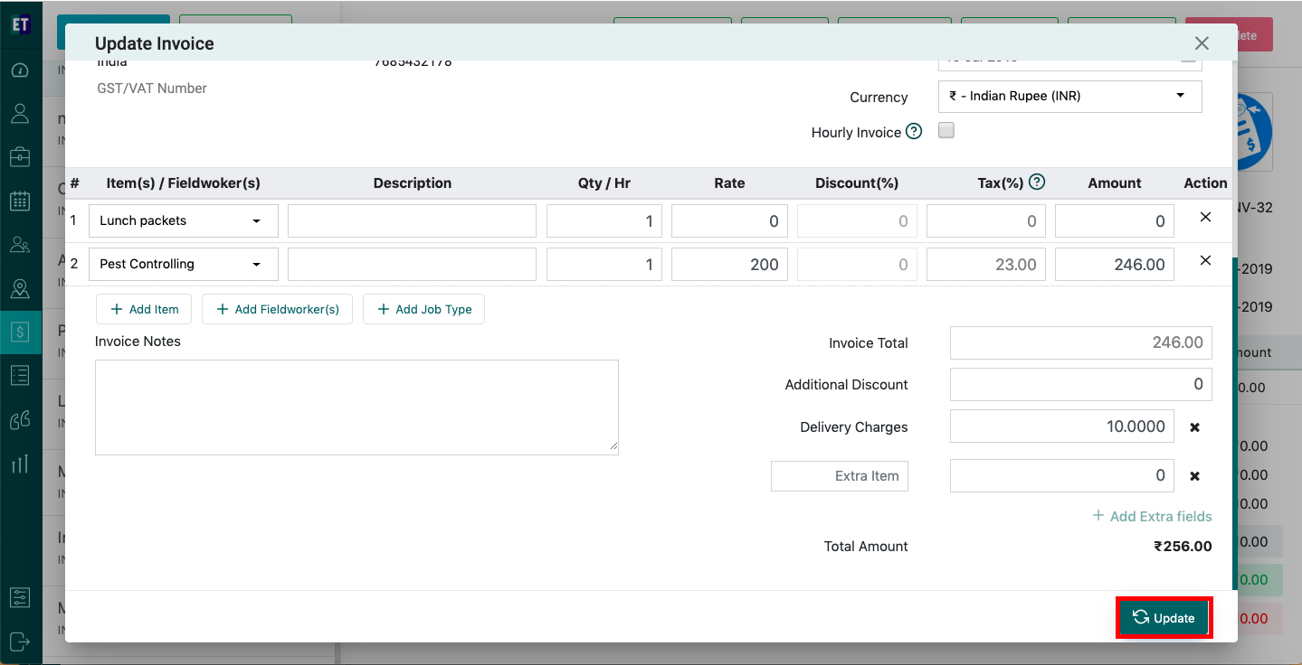Toggle the Hourly Invoice checkbox

[946, 130]
